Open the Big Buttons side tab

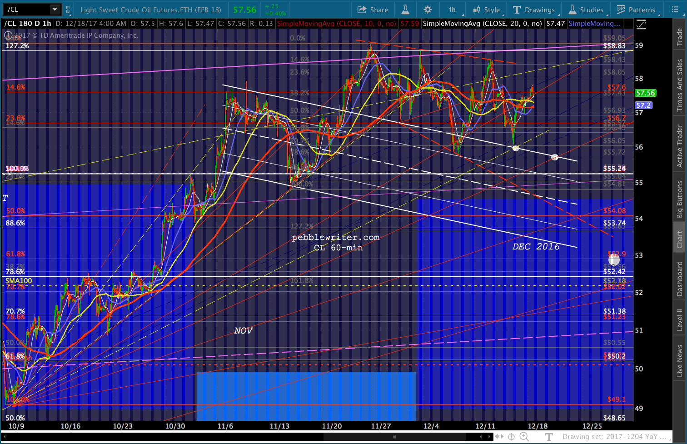pyautogui.click(x=680, y=199)
